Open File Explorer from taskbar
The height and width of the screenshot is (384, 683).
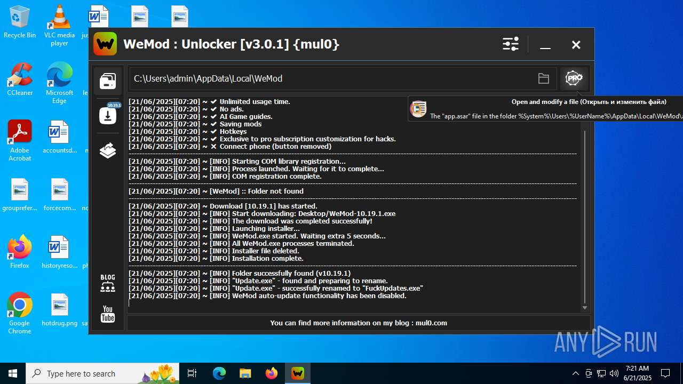point(245,373)
